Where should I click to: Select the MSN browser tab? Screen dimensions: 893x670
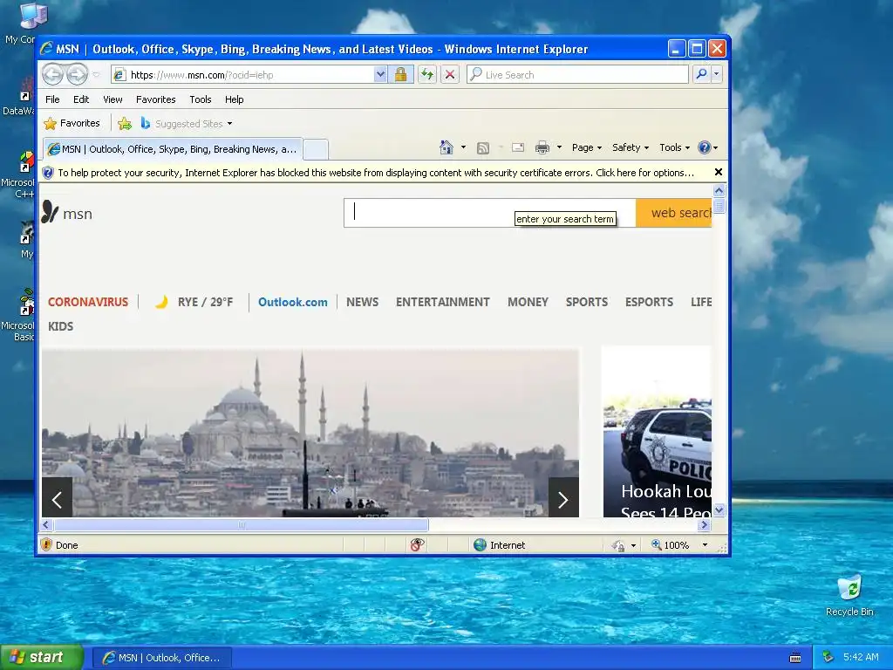(174, 149)
